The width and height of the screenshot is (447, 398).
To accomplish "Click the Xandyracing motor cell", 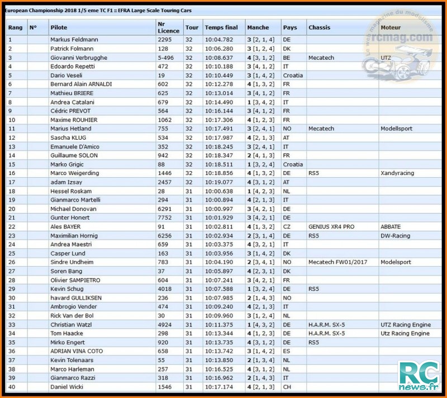I will [397, 173].
